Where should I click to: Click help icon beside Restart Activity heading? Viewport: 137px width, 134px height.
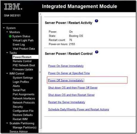pos(96,21)
